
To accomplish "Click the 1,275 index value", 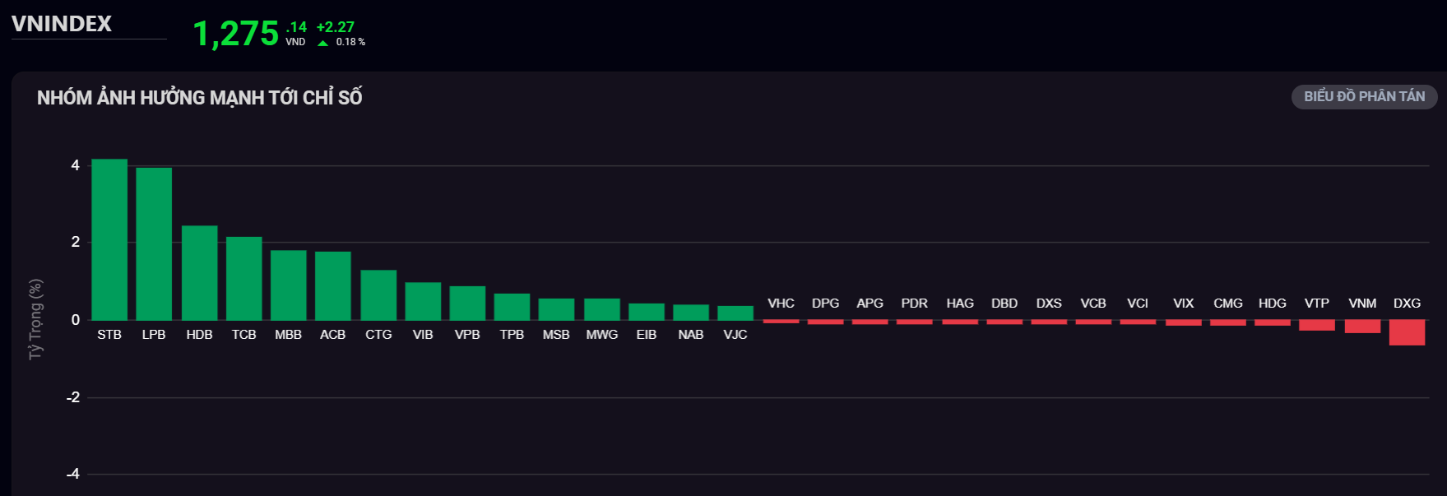I will (236, 34).
